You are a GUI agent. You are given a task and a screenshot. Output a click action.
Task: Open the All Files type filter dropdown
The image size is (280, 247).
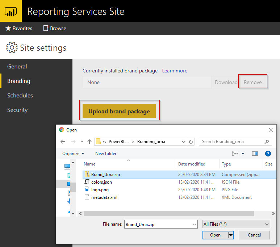click(x=236, y=224)
